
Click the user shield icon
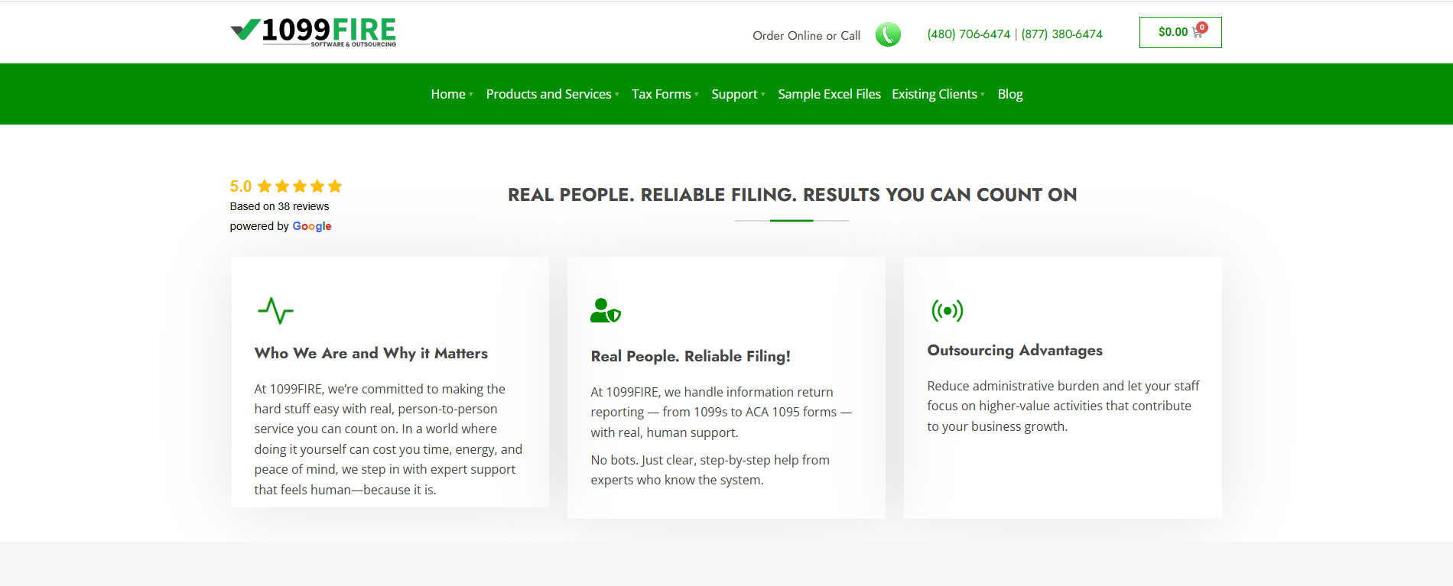click(x=605, y=310)
